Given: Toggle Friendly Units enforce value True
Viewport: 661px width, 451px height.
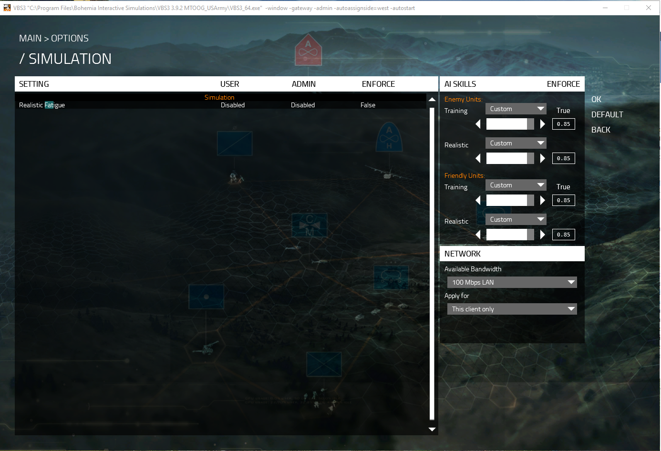Looking at the screenshot, I should point(563,187).
